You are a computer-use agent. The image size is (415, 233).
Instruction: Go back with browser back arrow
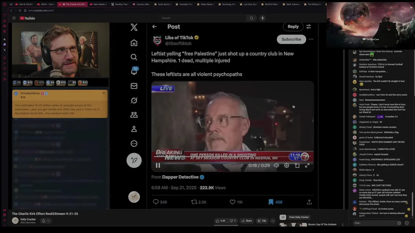click(11, 10)
